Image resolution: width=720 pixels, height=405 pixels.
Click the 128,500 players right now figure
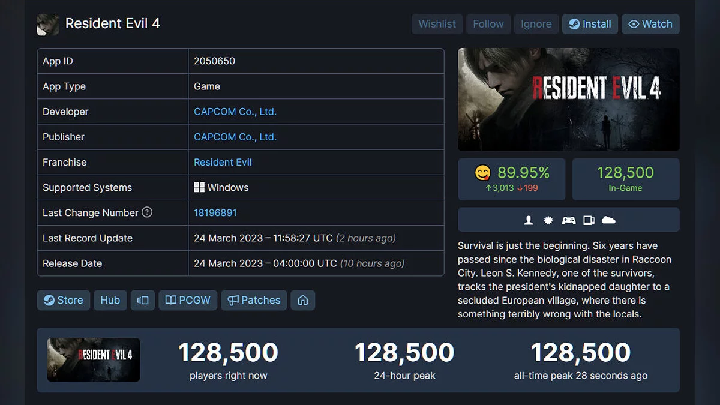229,353
